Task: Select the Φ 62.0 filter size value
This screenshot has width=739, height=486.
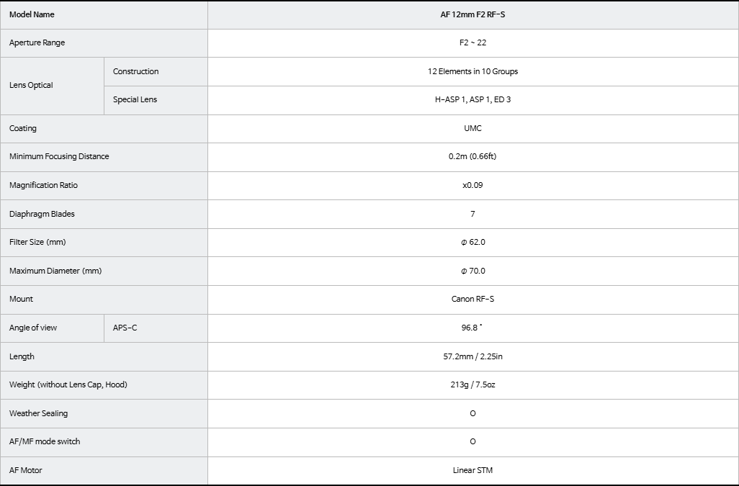Action: (x=472, y=243)
